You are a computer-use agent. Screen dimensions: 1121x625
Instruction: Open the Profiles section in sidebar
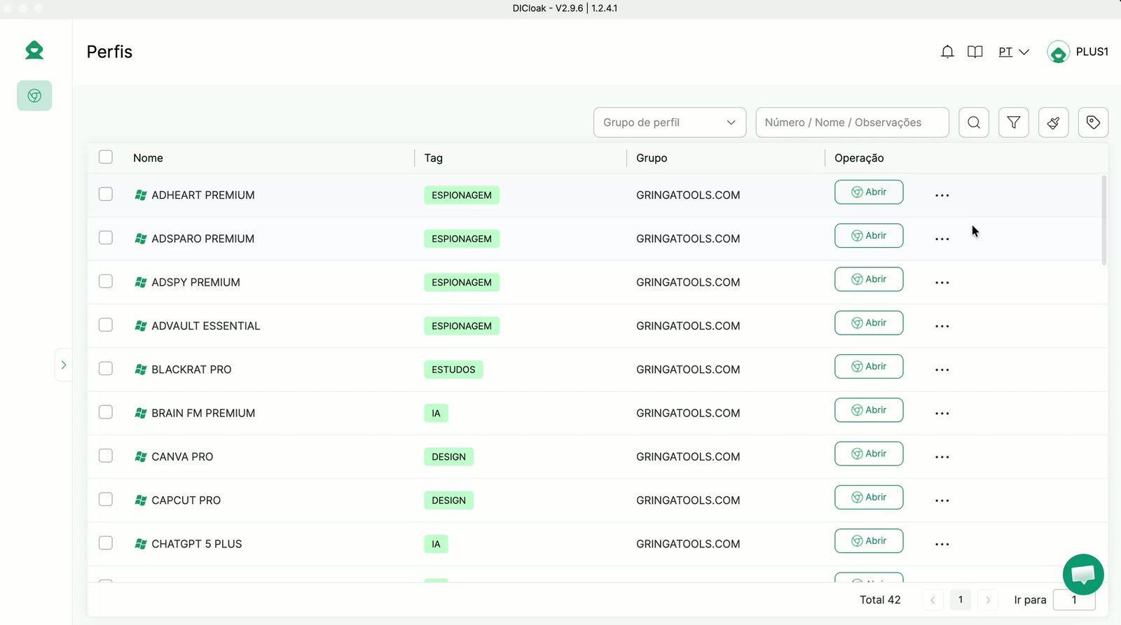click(34, 96)
